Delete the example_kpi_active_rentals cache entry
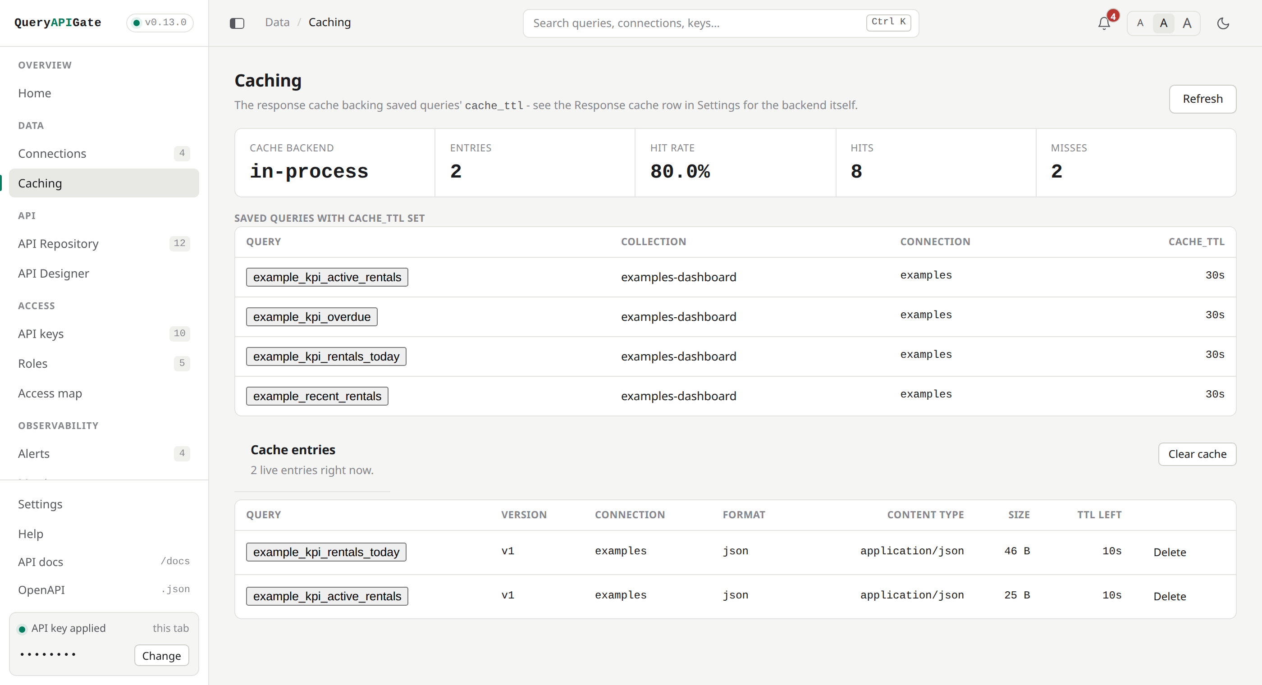1262x685 pixels. pos(1170,596)
